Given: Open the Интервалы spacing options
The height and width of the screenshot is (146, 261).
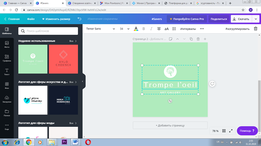Looking at the screenshot, I should (x=188, y=29).
